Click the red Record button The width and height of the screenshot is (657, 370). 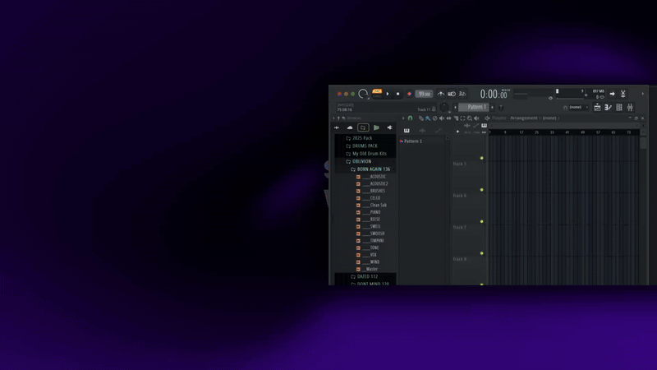click(x=409, y=94)
